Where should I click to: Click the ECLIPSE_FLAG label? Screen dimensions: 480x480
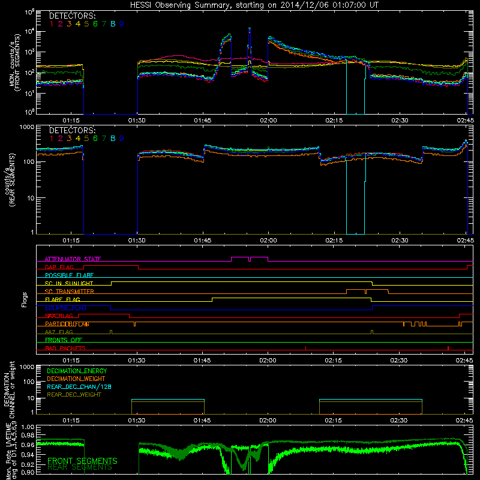[65, 308]
